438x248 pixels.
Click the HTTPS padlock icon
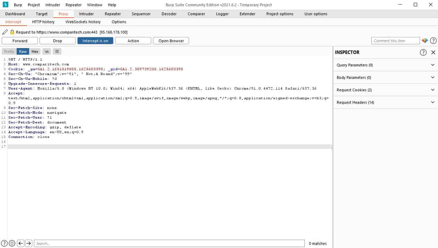point(12,32)
